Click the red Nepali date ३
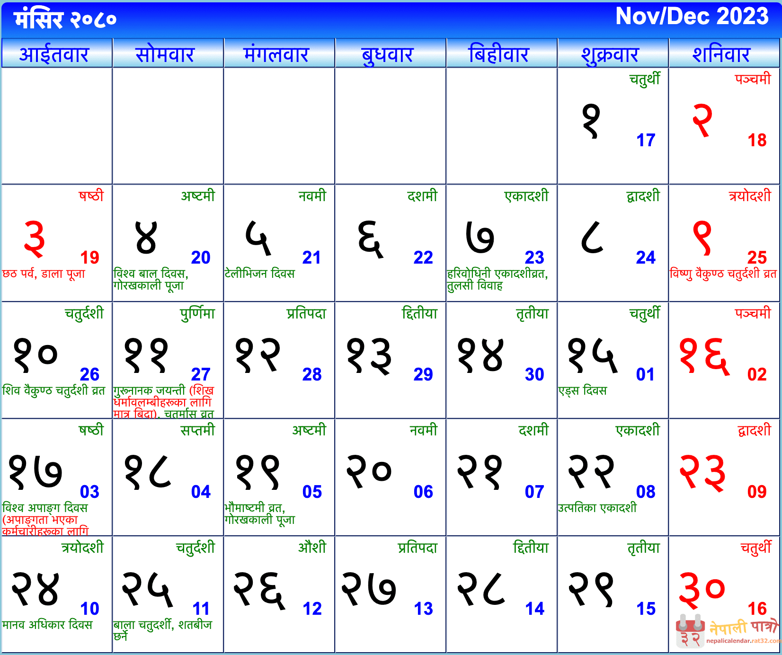The width and height of the screenshot is (782, 655). tap(35, 239)
